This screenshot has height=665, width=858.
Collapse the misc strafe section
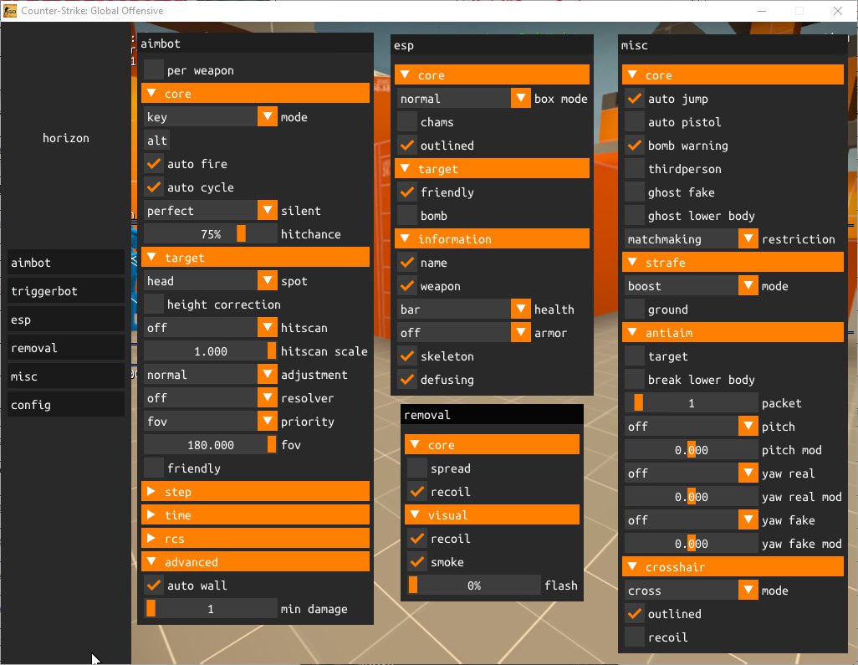[733, 263]
